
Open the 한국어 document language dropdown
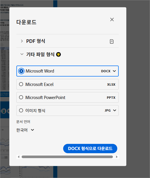[25, 130]
